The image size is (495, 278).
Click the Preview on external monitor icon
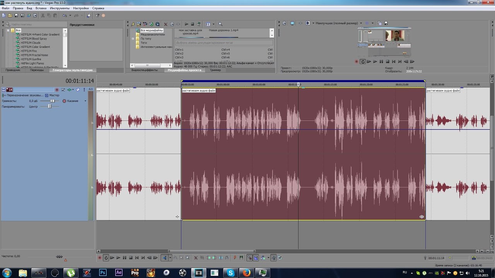pyautogui.click(x=292, y=23)
